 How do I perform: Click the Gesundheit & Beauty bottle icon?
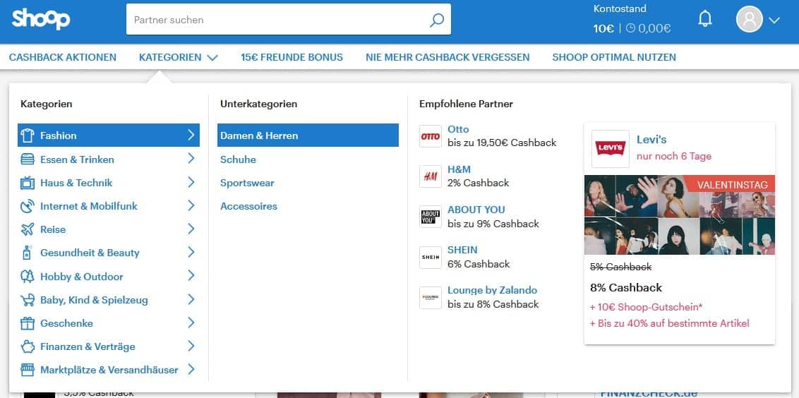27,252
